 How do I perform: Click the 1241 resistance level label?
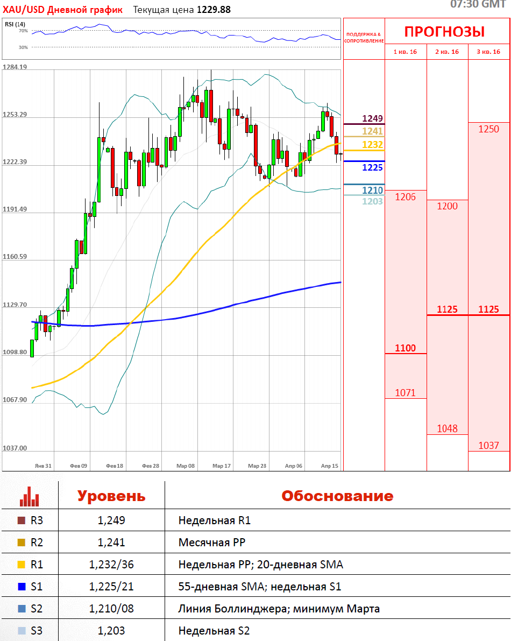pos(373,131)
